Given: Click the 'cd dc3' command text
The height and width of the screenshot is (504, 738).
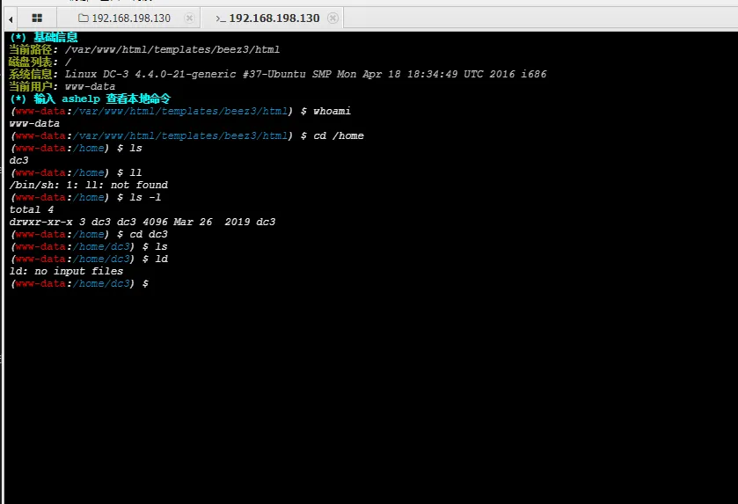Looking at the screenshot, I should [x=149, y=234].
